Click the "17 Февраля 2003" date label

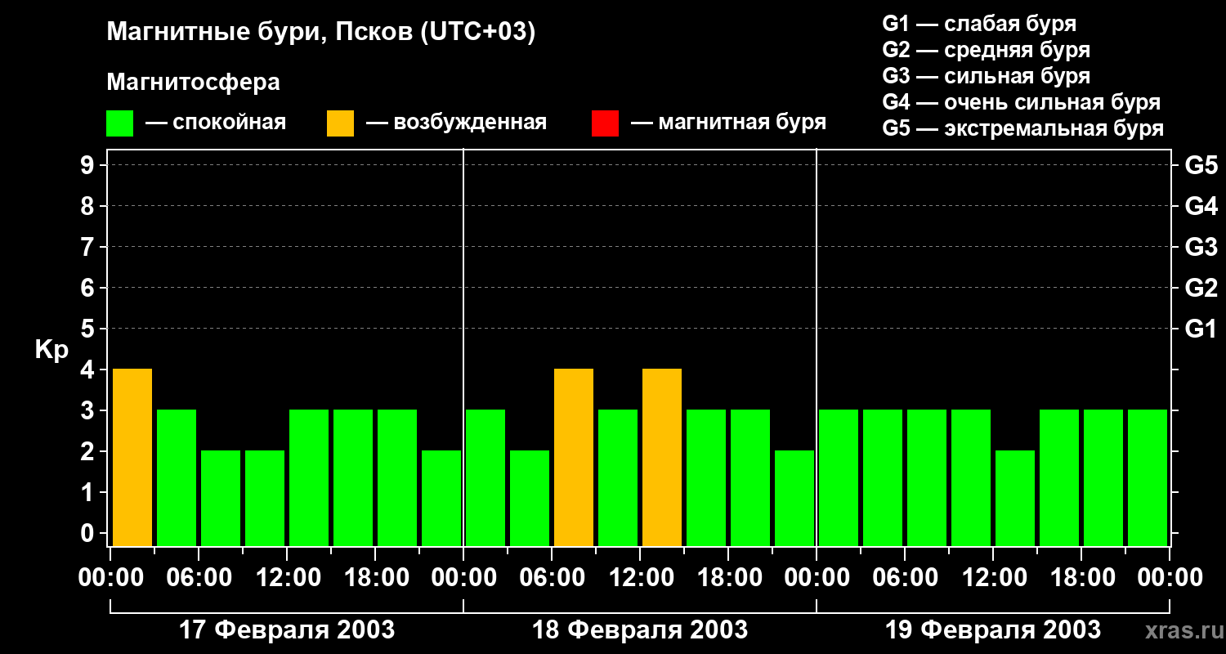(x=286, y=630)
